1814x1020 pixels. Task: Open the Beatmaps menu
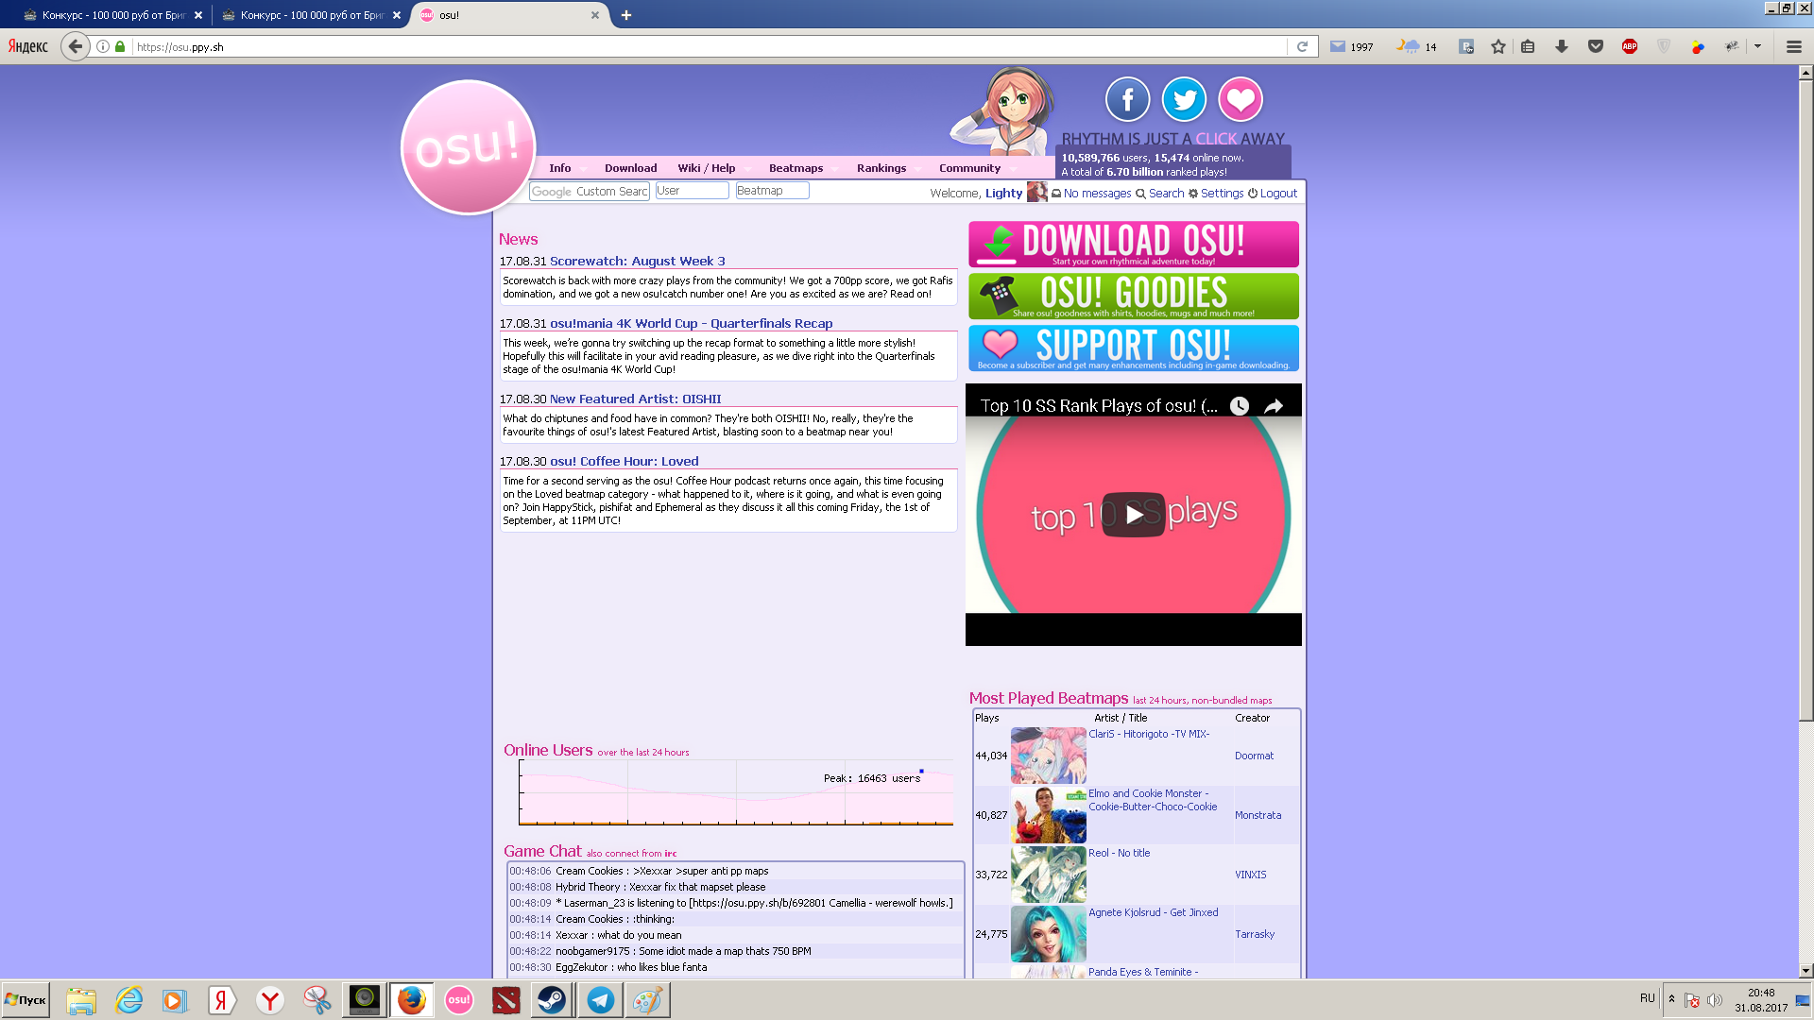pyautogui.click(x=796, y=168)
